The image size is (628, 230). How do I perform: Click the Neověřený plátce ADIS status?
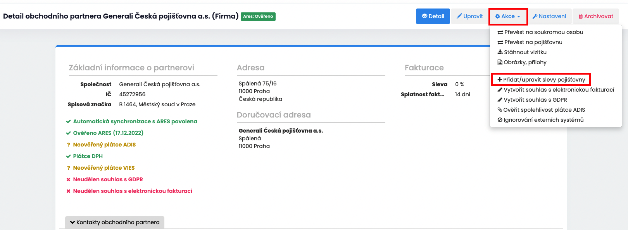(x=104, y=145)
